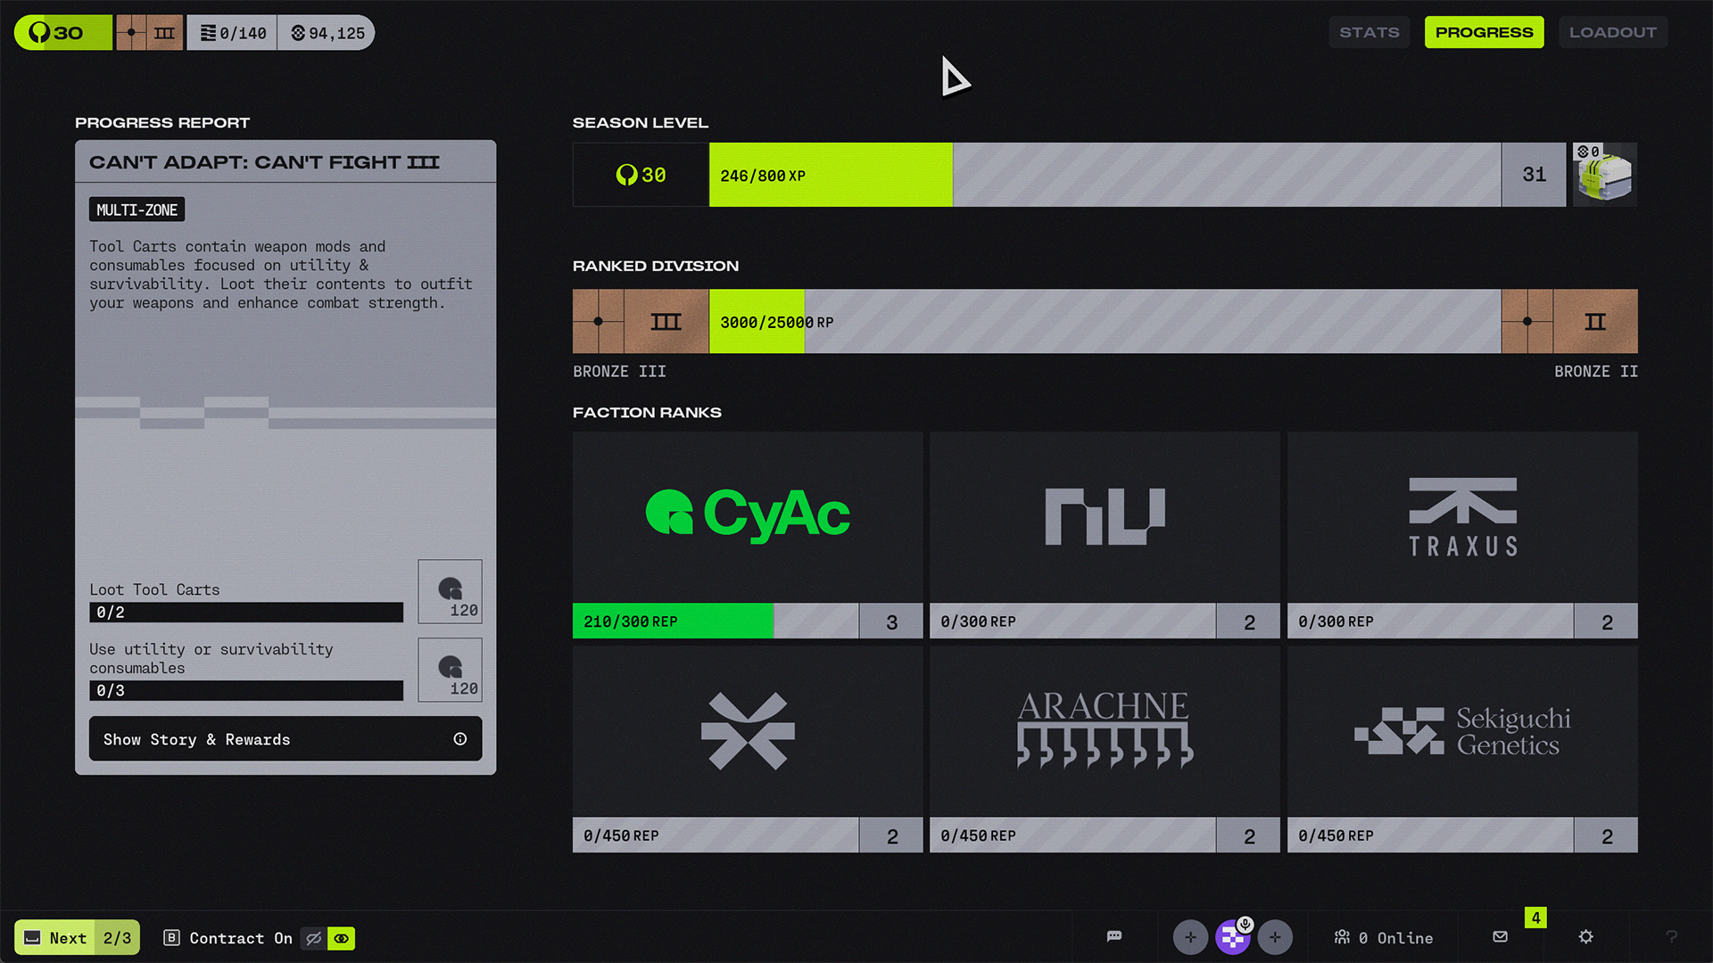The width and height of the screenshot is (1713, 963).
Task: Add a squad member via the left plus slot
Action: [1190, 937]
